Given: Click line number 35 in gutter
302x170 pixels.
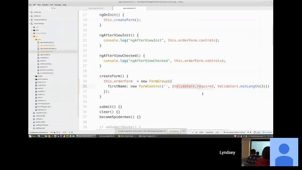Looking at the screenshot, I should 85,107.
